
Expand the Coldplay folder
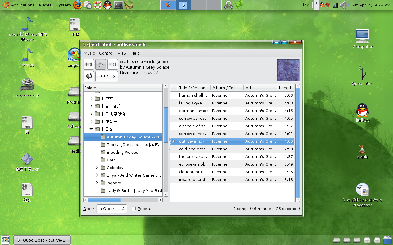click(97, 168)
